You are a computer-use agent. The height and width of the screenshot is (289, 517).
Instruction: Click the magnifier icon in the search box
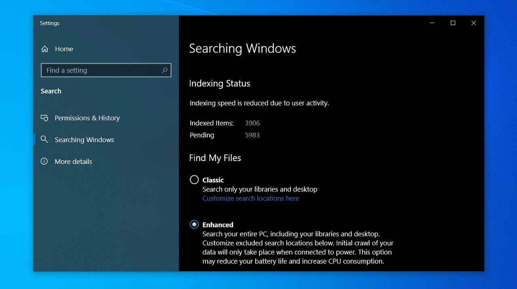click(x=164, y=70)
